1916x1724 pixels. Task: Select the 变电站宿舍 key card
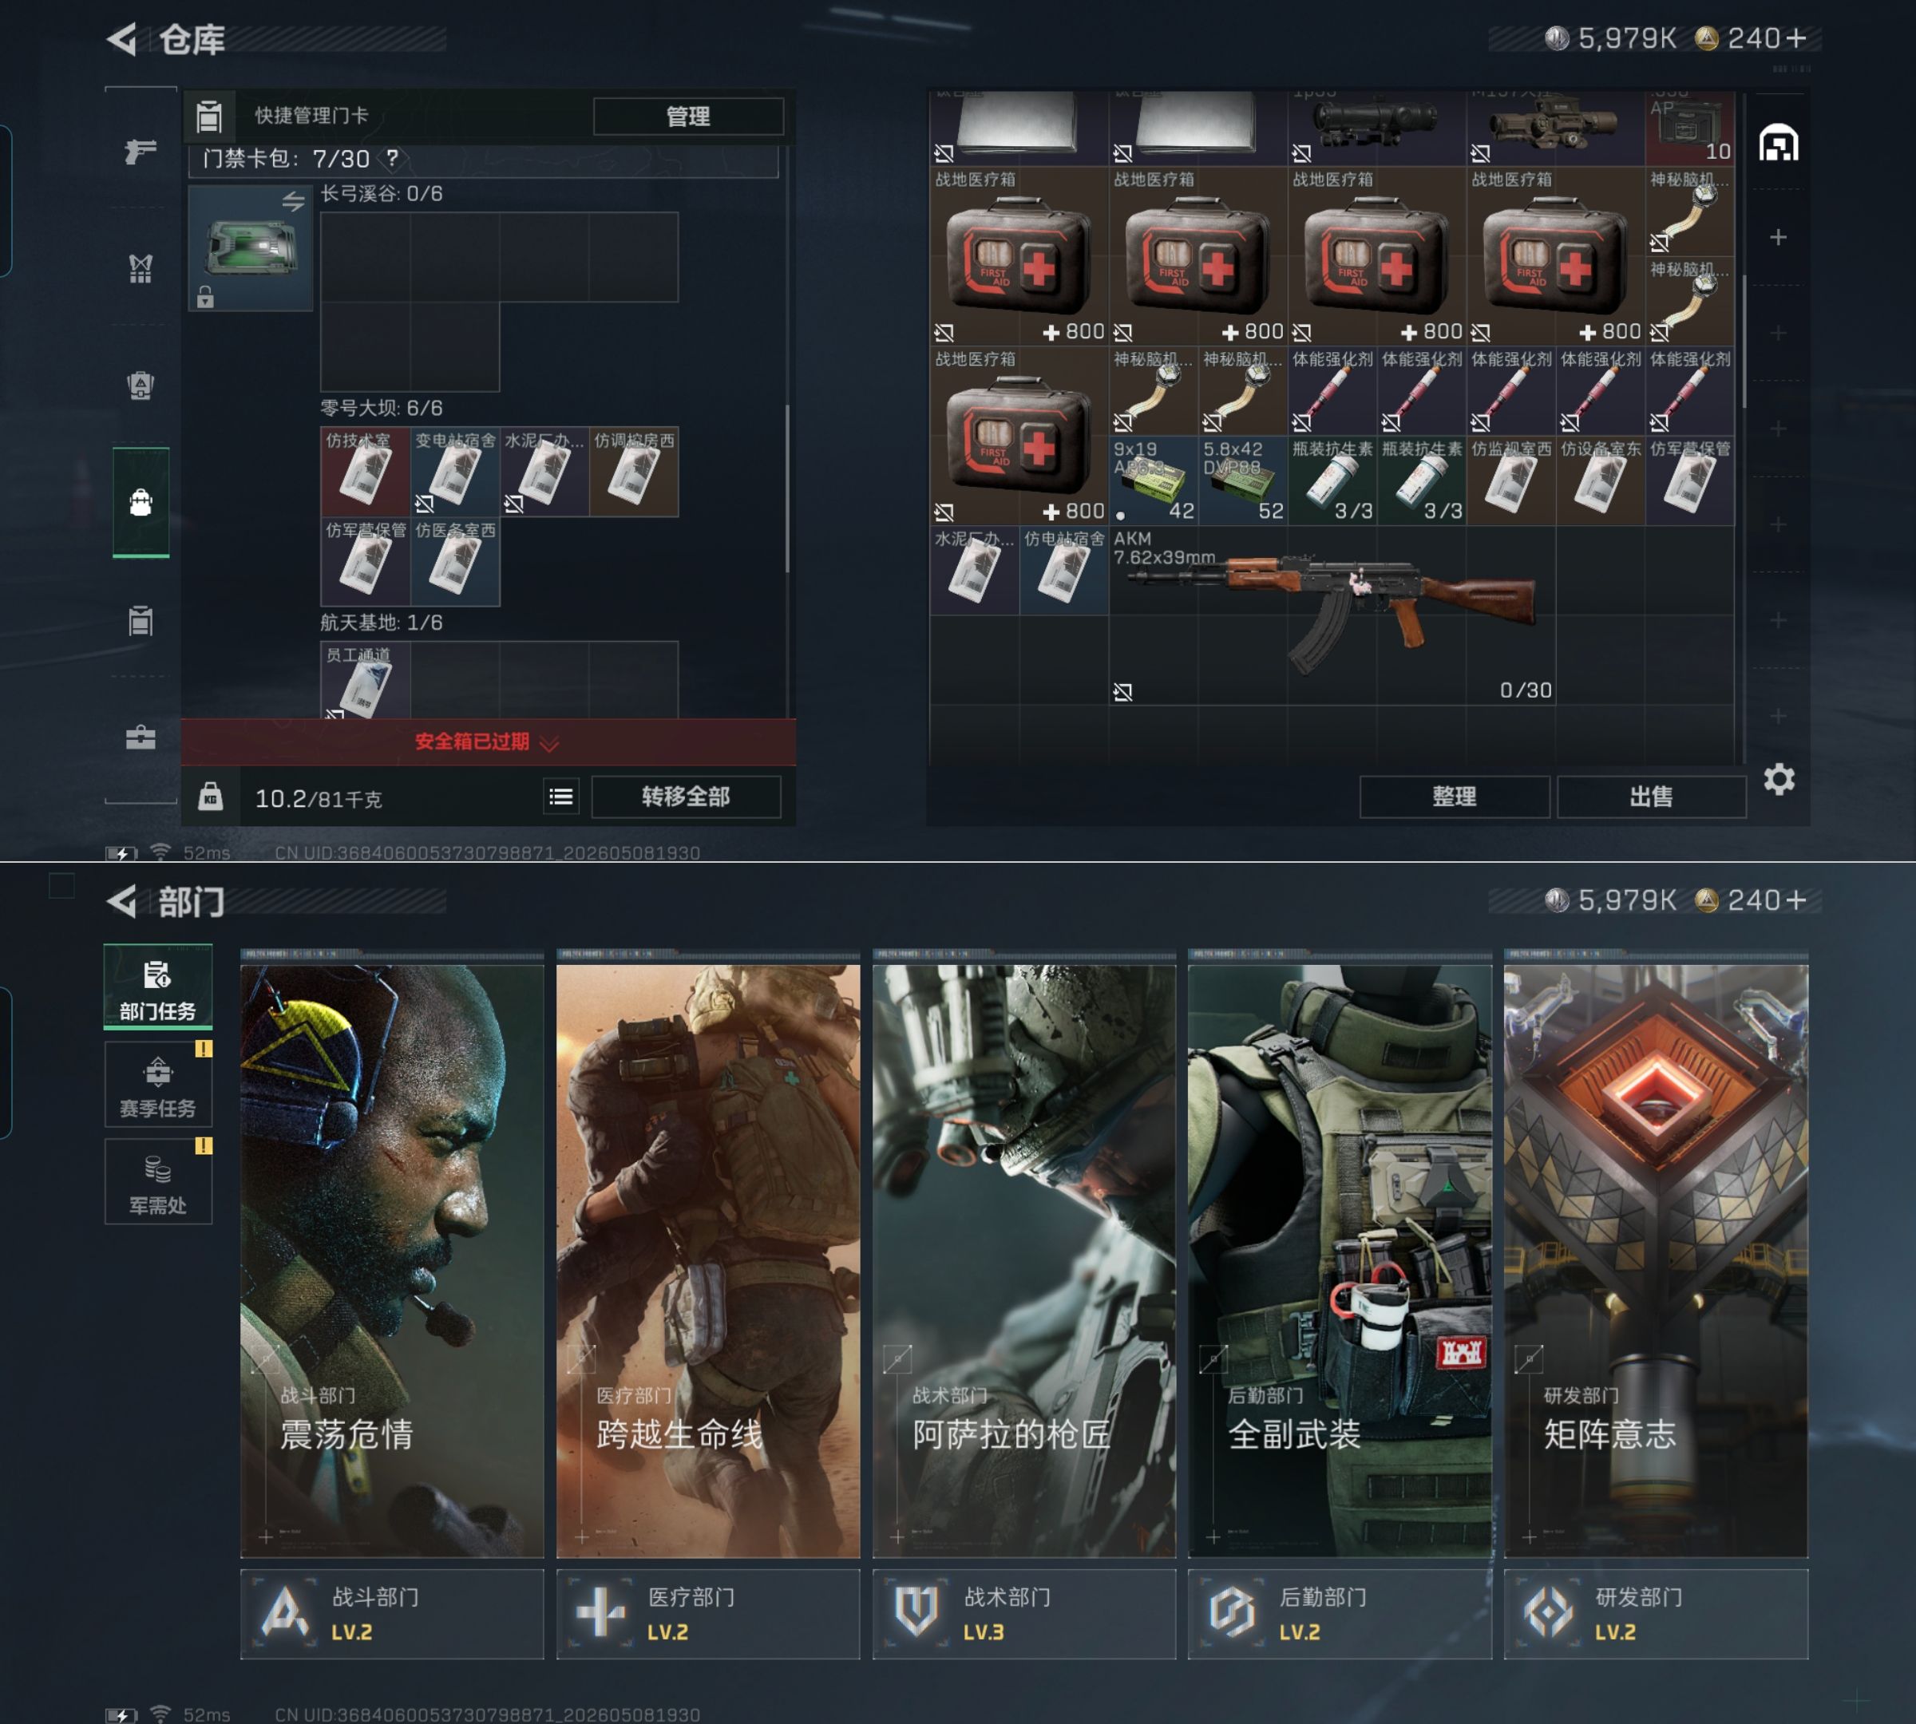(455, 473)
